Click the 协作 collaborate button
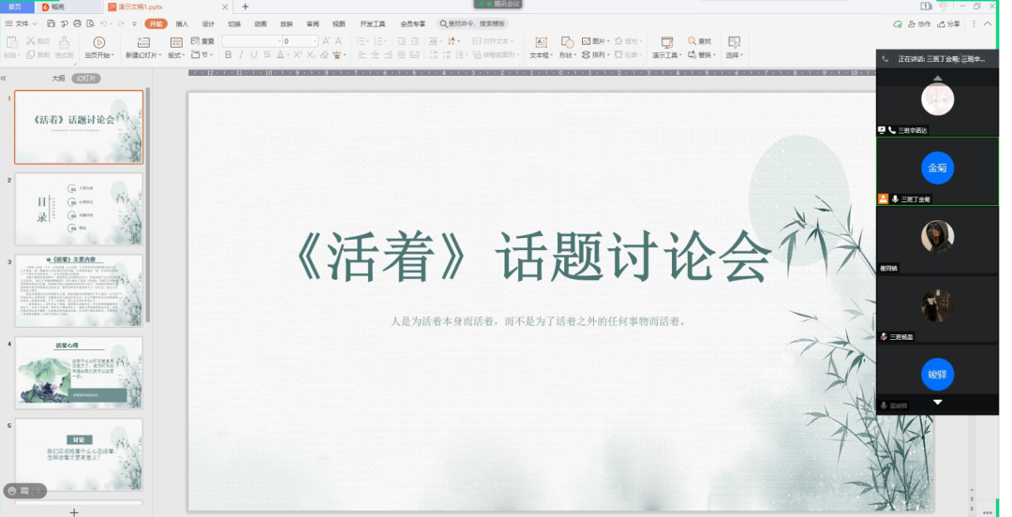The image size is (1012, 517). point(920,23)
